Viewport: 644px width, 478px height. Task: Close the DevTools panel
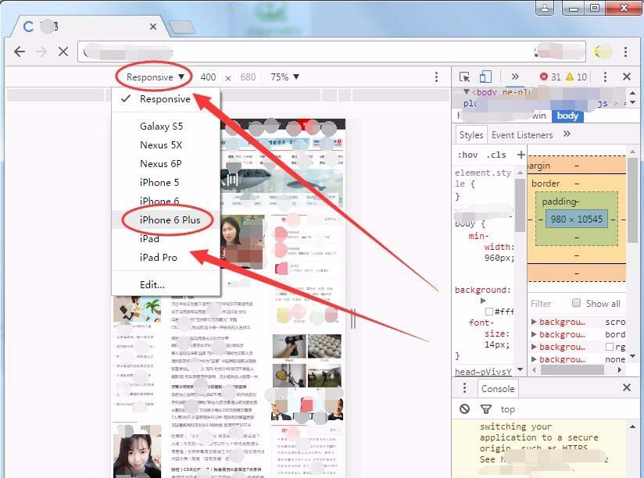click(627, 77)
